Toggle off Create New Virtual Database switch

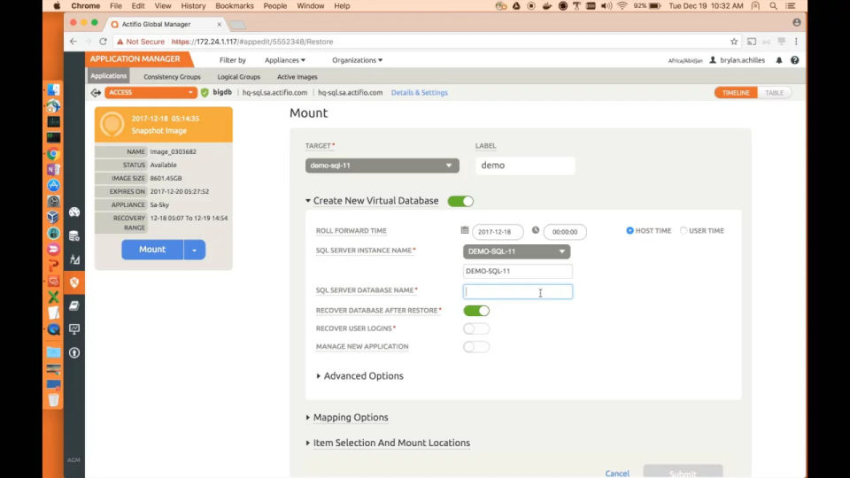[x=460, y=201]
